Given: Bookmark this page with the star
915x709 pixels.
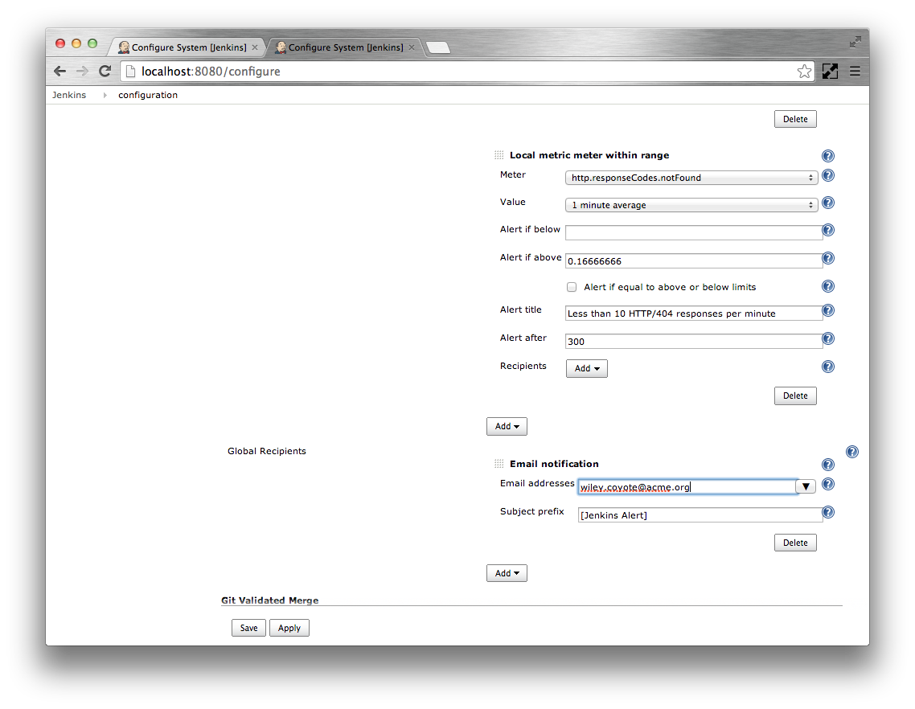Looking at the screenshot, I should pos(804,72).
